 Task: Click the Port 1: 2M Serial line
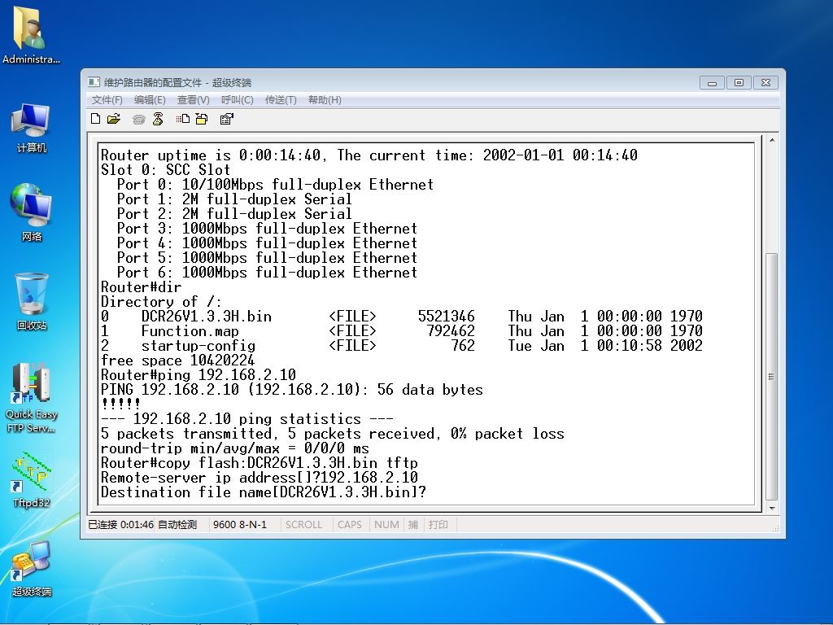(x=234, y=199)
